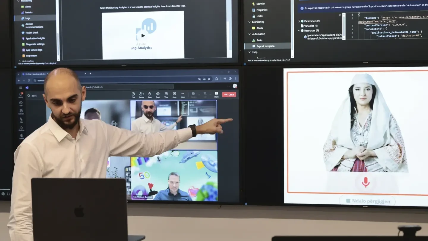Click the red microphone button on avatar screen
428x241 pixels.
(366, 182)
